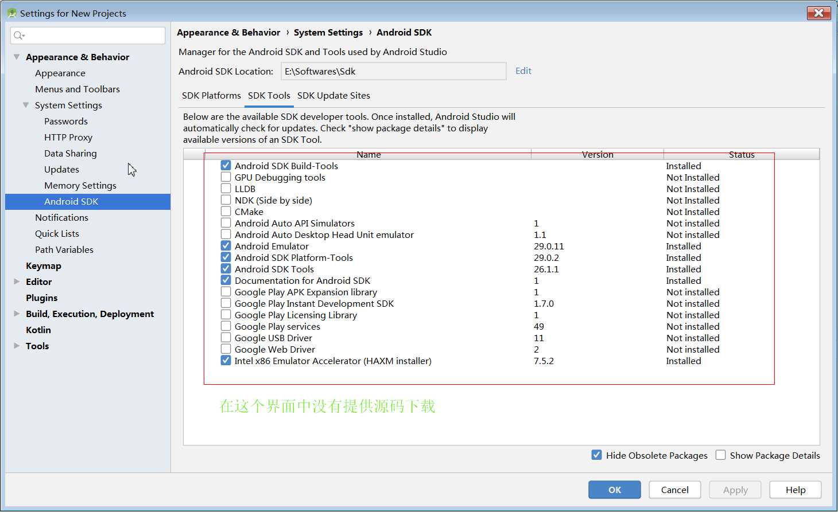The height and width of the screenshot is (512, 838).
Task: Select Quick Lists settings
Action: pos(57,233)
